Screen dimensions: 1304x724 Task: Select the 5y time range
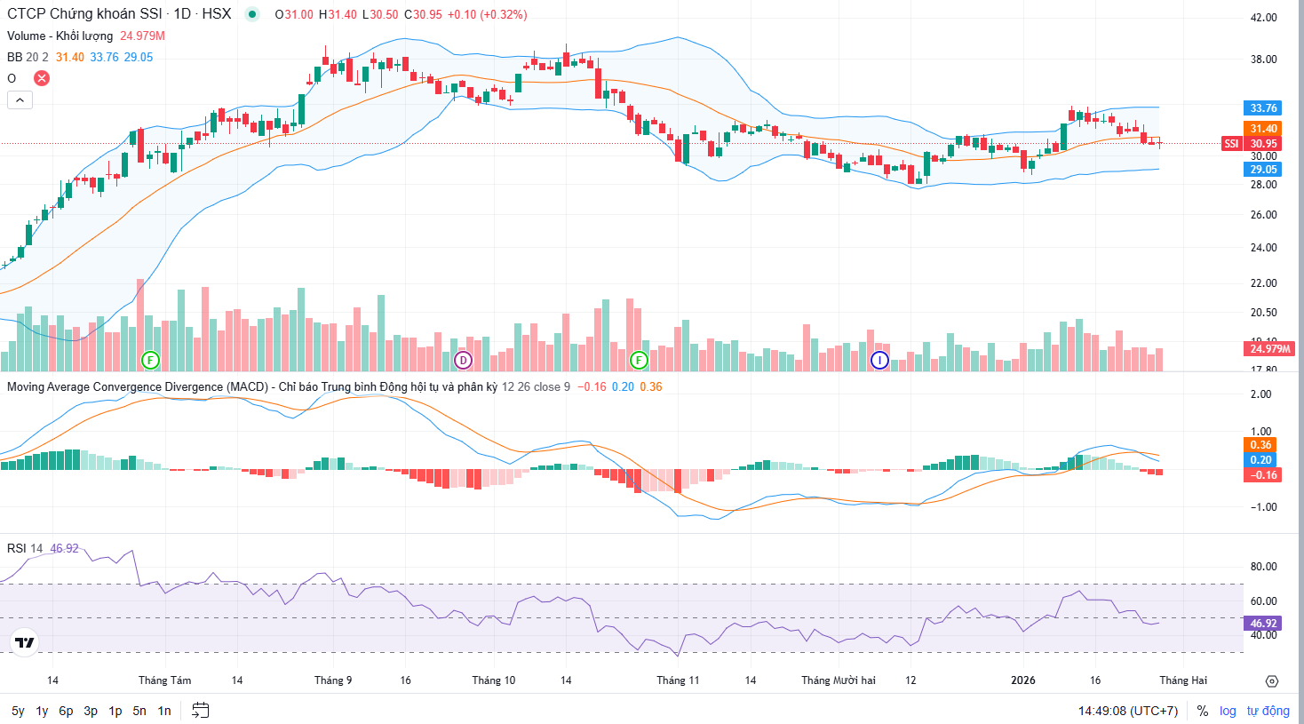(18, 711)
